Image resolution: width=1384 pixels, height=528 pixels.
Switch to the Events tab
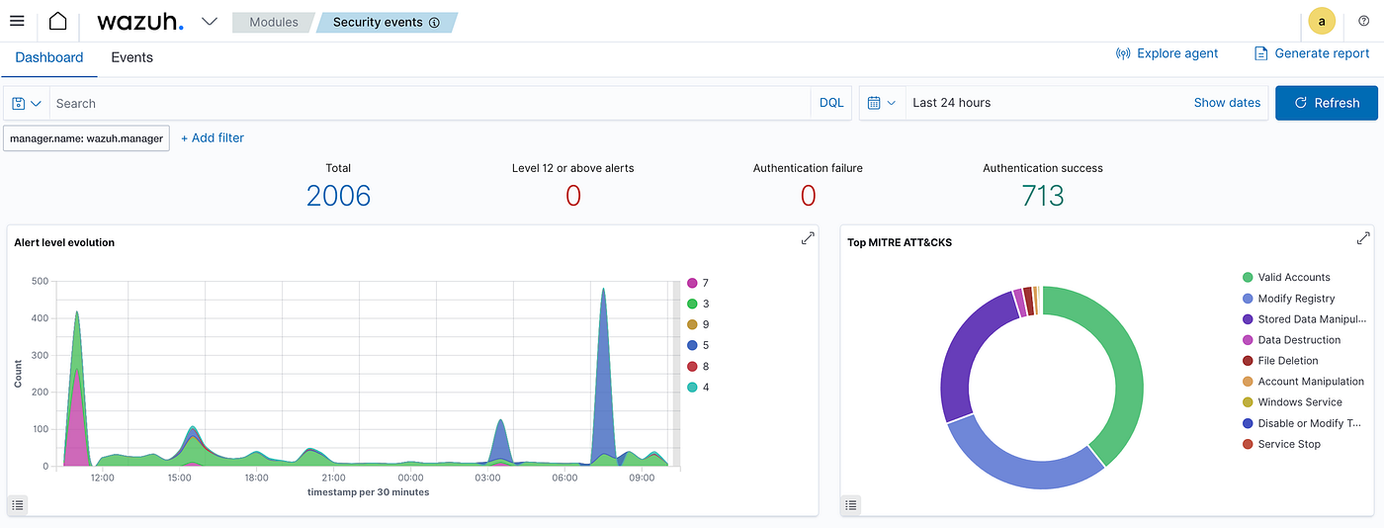click(x=131, y=57)
